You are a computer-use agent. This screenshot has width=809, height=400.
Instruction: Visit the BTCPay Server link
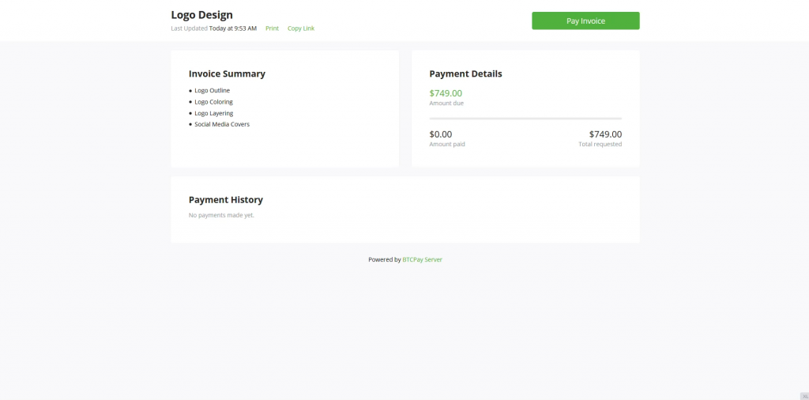[x=422, y=259]
